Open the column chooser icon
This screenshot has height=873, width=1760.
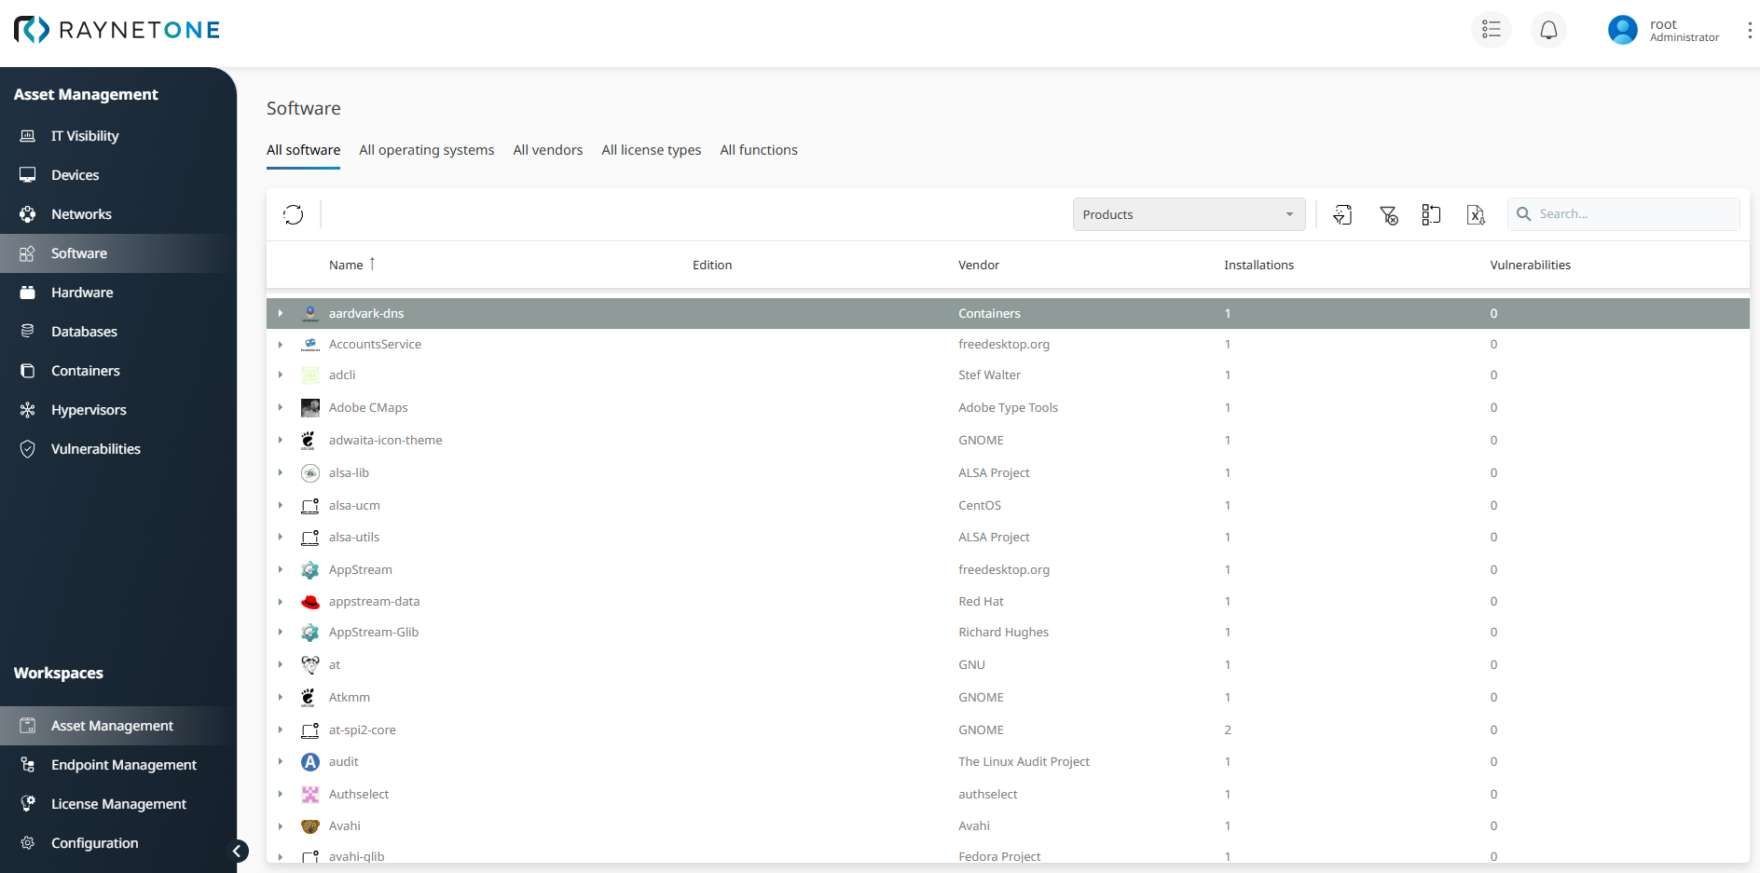click(1431, 215)
